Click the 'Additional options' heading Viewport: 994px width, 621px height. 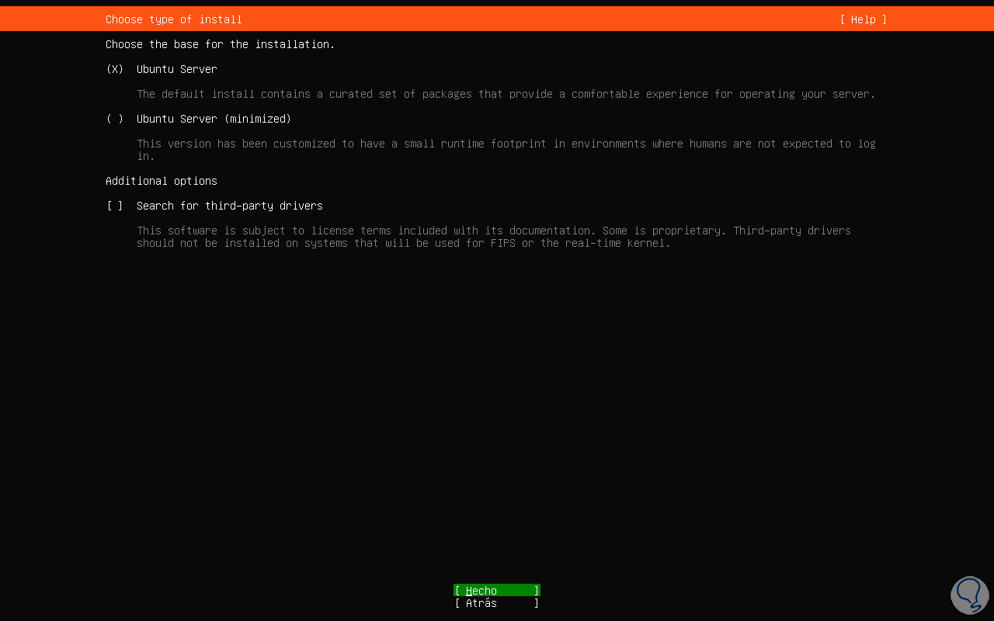[x=162, y=181]
